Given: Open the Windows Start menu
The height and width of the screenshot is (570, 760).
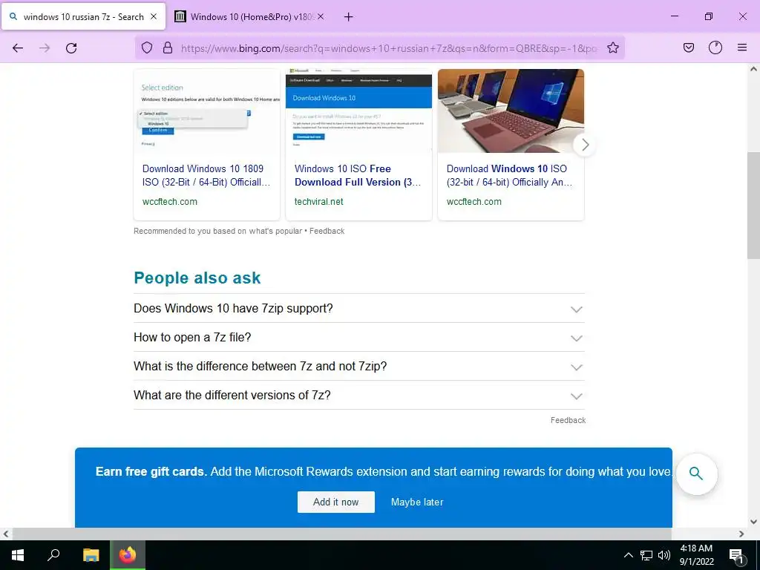Looking at the screenshot, I should pyautogui.click(x=18, y=555).
